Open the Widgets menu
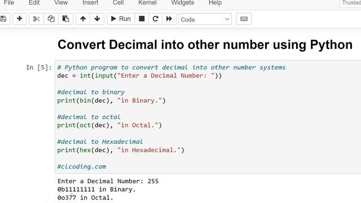361x203 pixels. (x=183, y=3)
